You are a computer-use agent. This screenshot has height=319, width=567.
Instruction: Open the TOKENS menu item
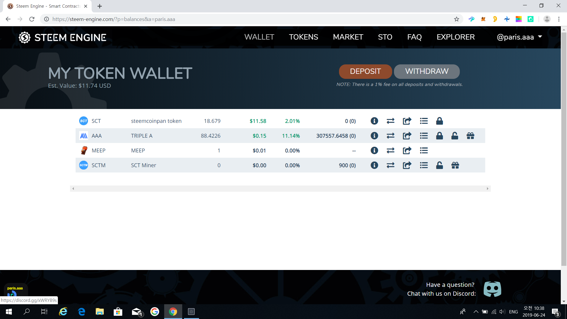(303, 37)
